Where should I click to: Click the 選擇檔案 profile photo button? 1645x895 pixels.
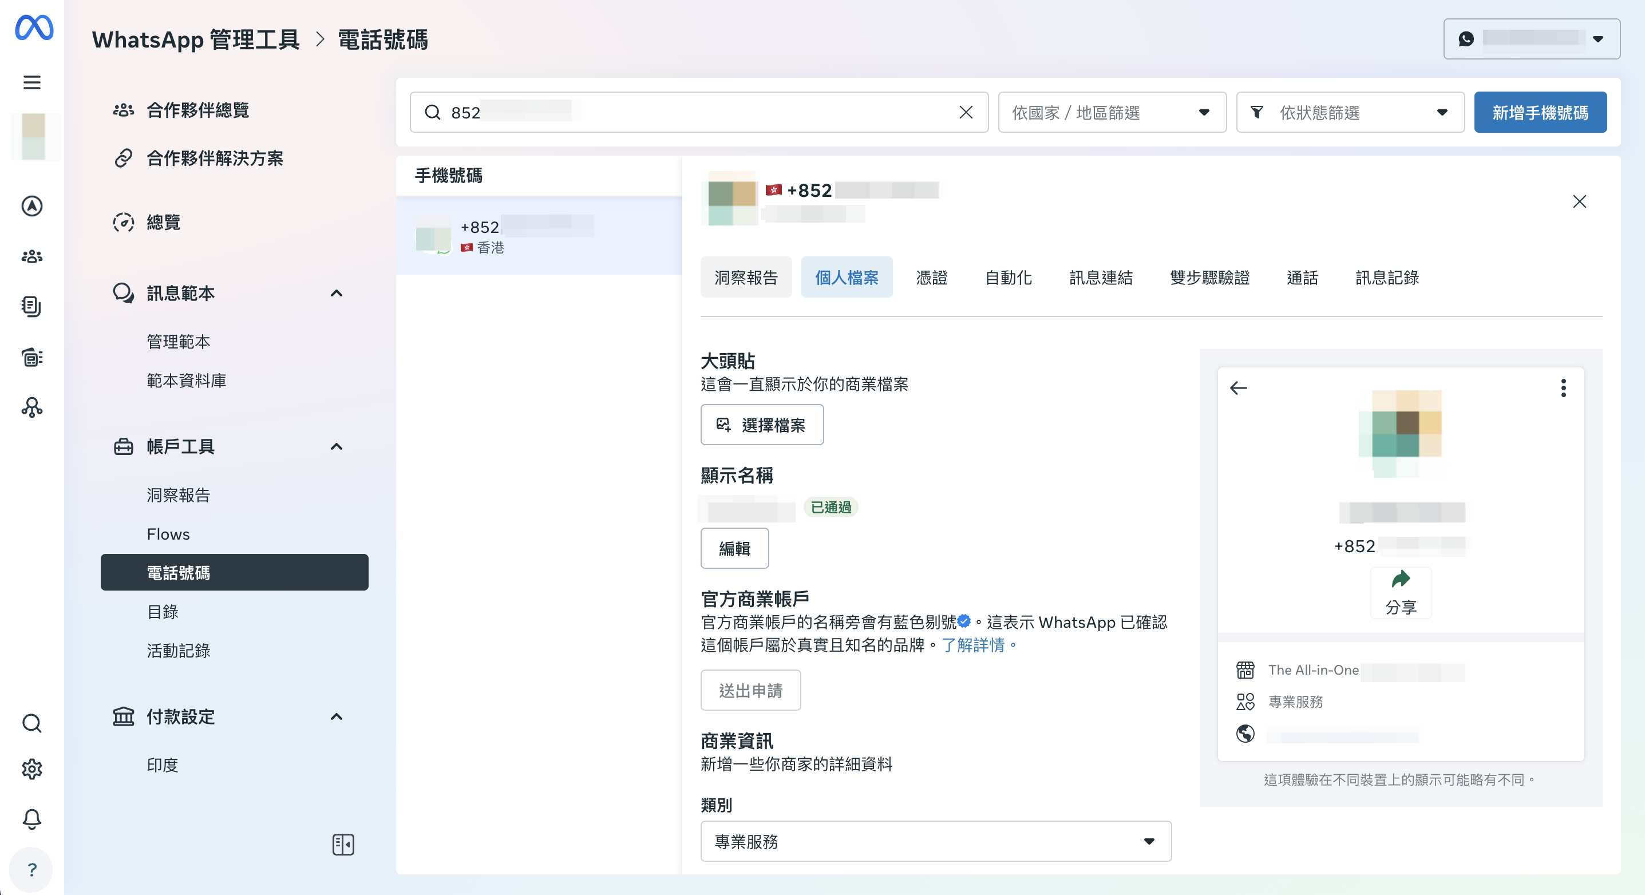point(762,425)
